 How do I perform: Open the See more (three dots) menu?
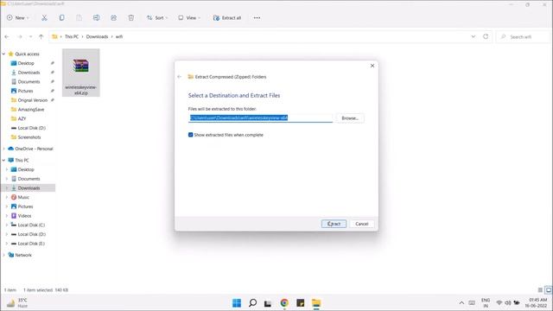pyautogui.click(x=257, y=17)
